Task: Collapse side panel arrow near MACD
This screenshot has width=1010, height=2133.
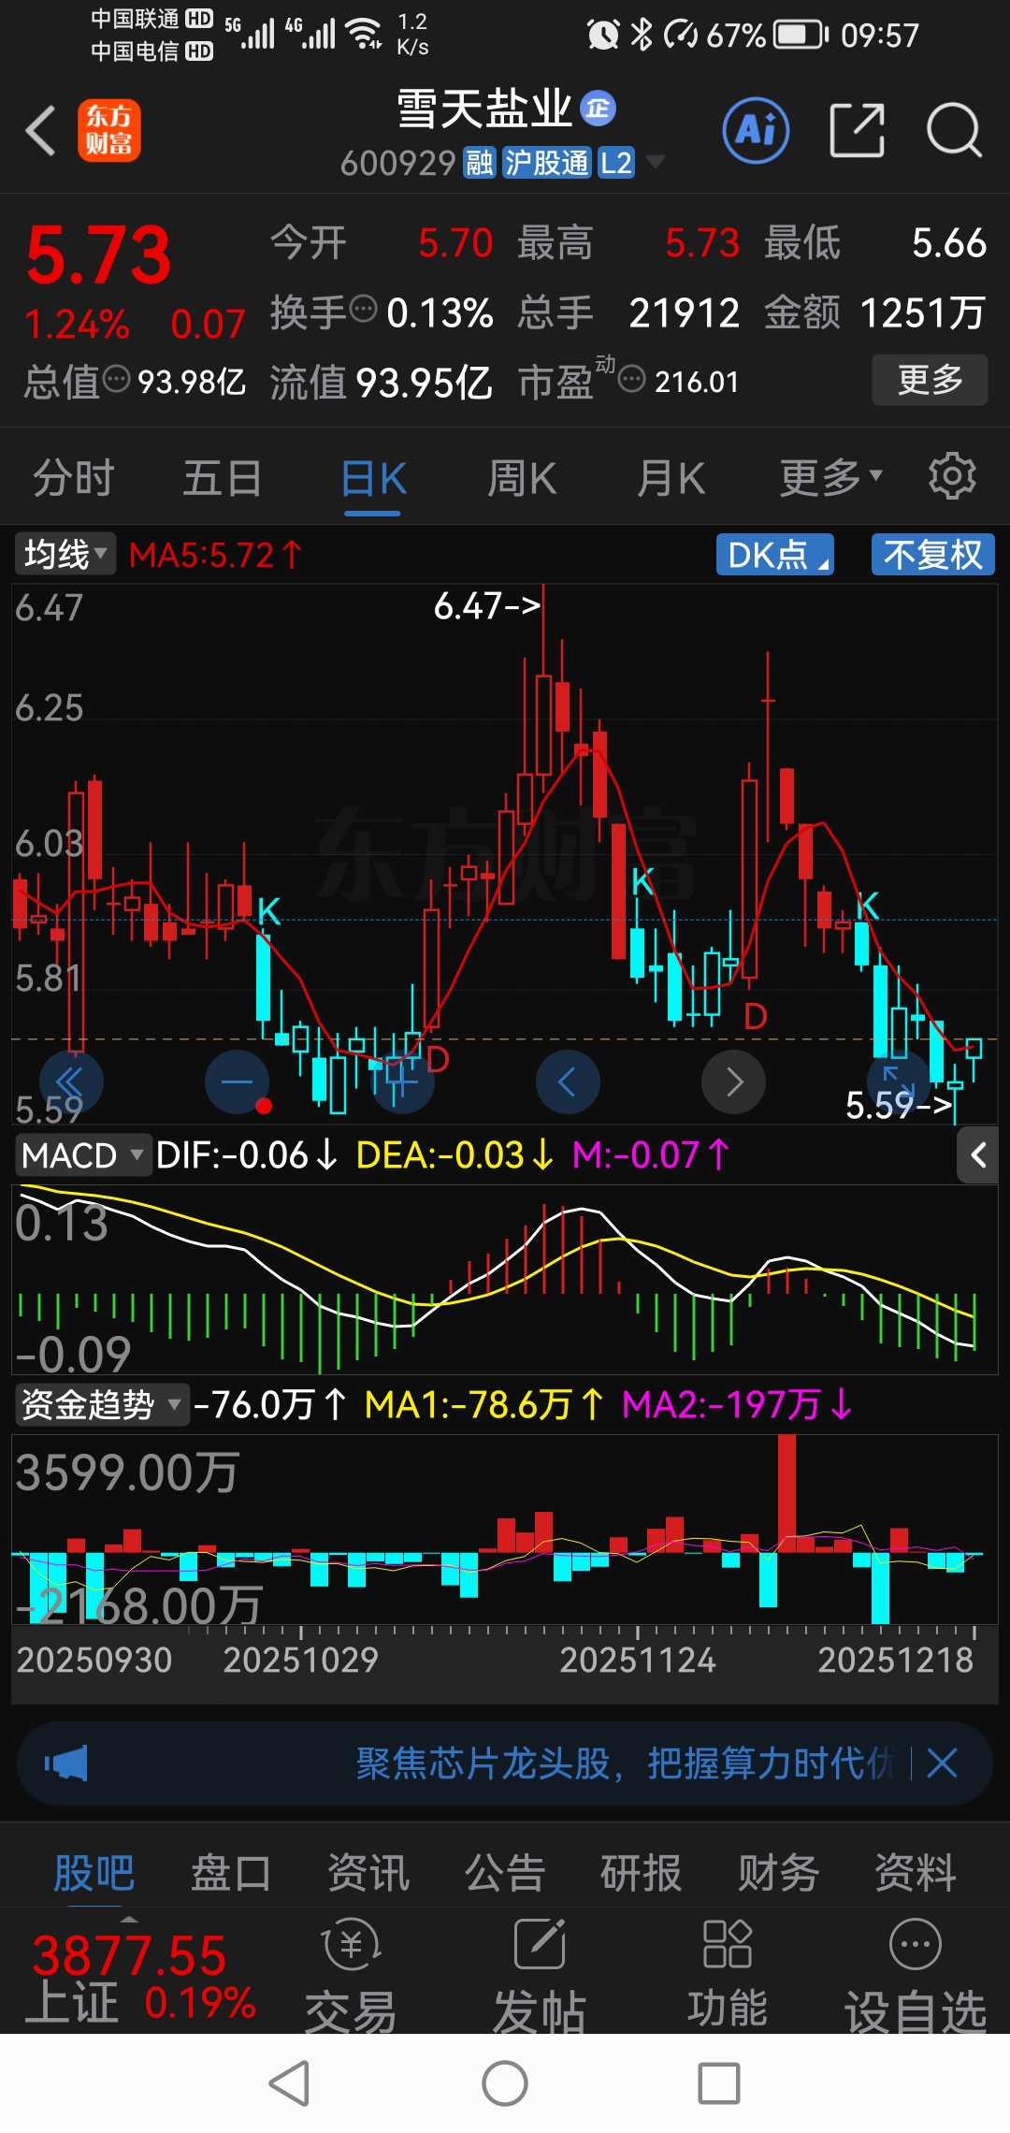Action: (978, 1155)
